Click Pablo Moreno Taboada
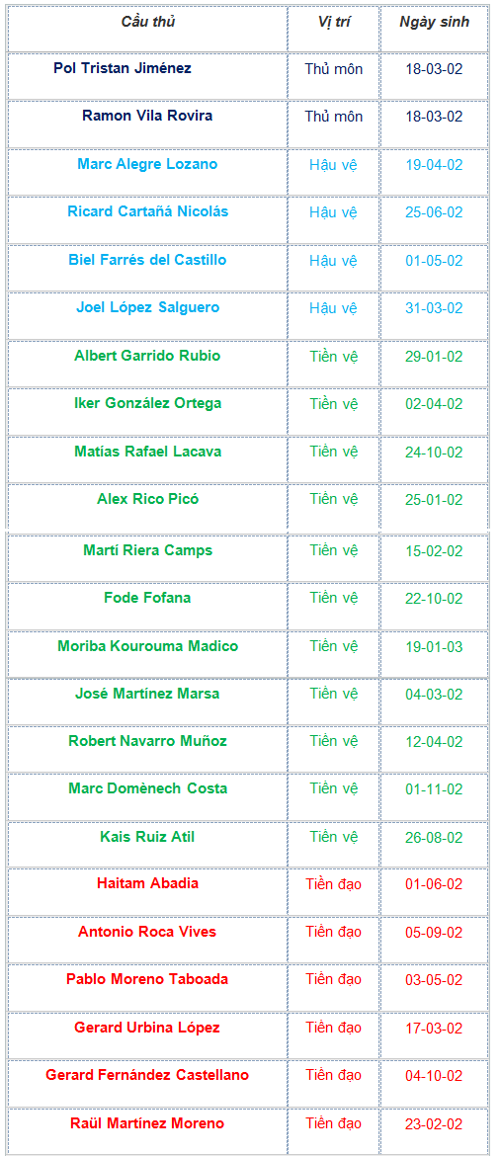This screenshot has width=500, height=1156. coord(147,980)
